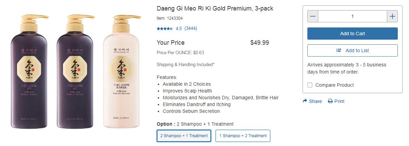Click the pink treatment bottle image
The image size is (409, 146).
121,72
